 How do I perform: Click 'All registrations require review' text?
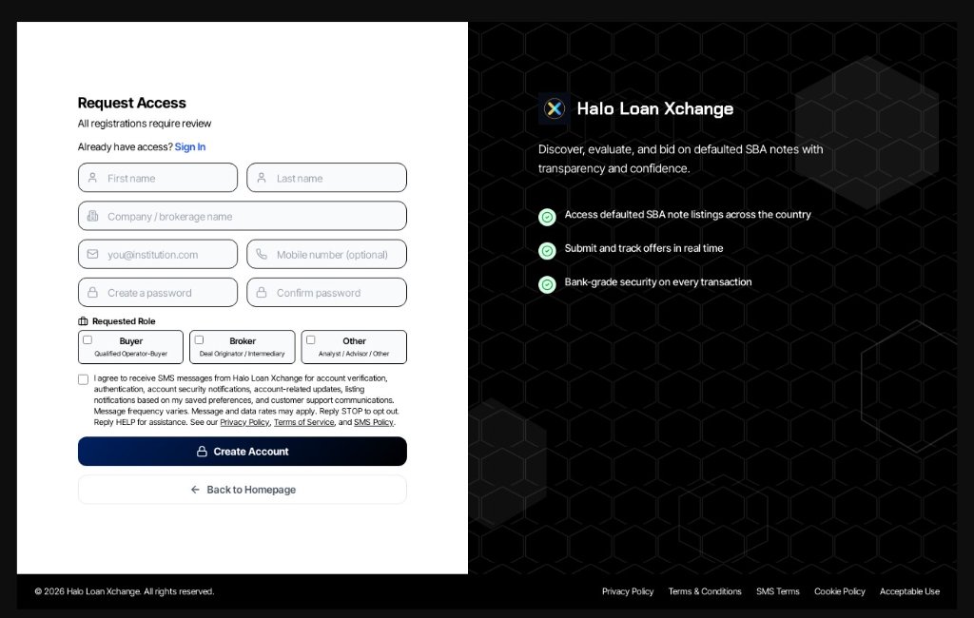(145, 124)
